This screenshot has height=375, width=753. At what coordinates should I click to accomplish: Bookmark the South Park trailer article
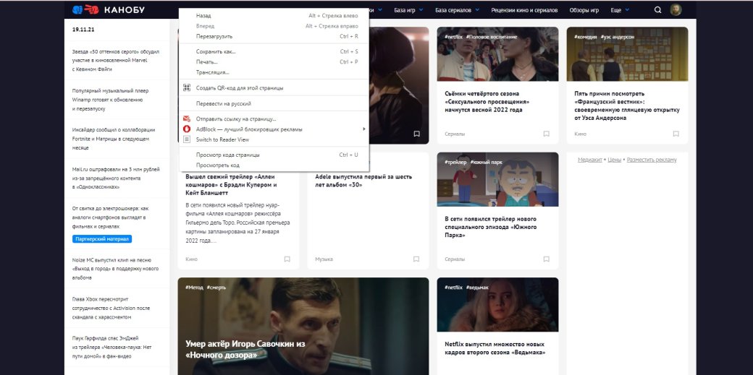[547, 259]
